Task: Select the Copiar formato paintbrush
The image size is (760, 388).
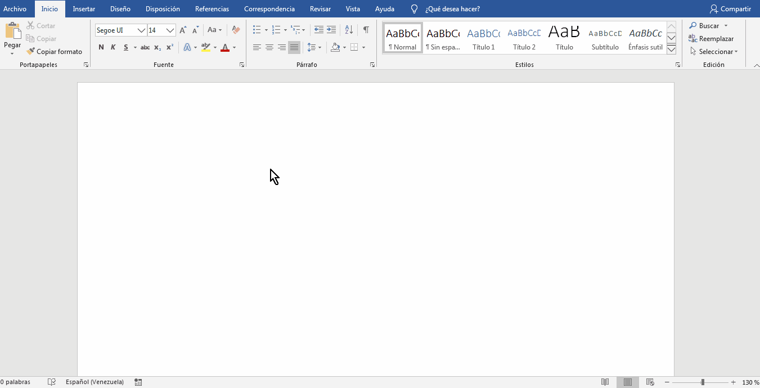Action: (x=55, y=52)
